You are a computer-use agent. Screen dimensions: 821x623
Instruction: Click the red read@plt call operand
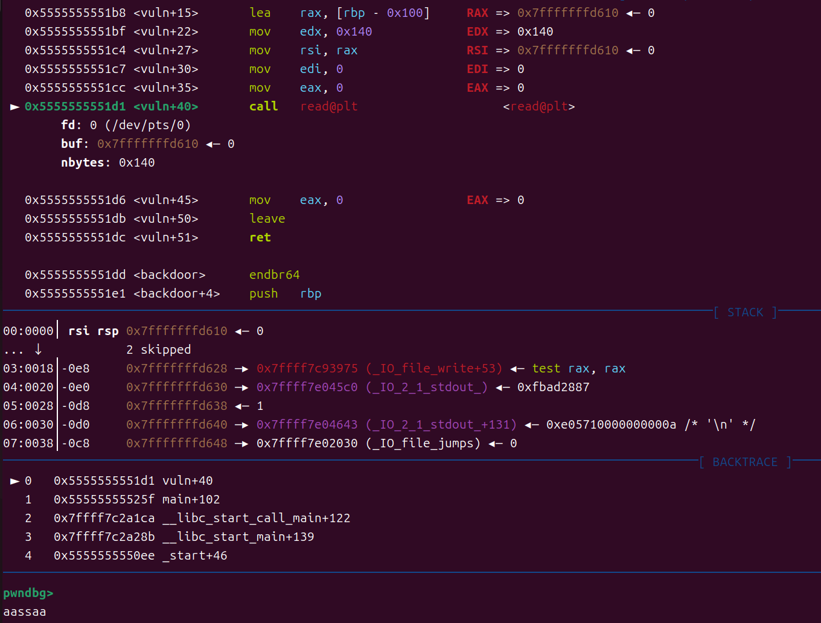(x=329, y=106)
